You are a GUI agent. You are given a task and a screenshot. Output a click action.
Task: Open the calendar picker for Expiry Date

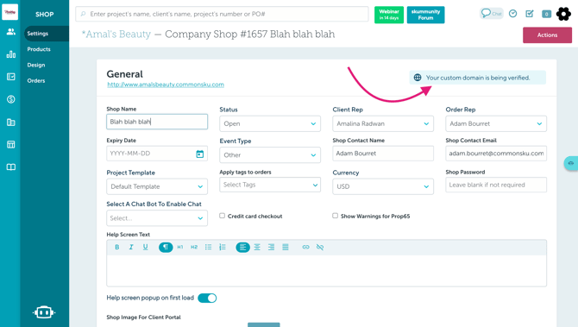pos(200,154)
